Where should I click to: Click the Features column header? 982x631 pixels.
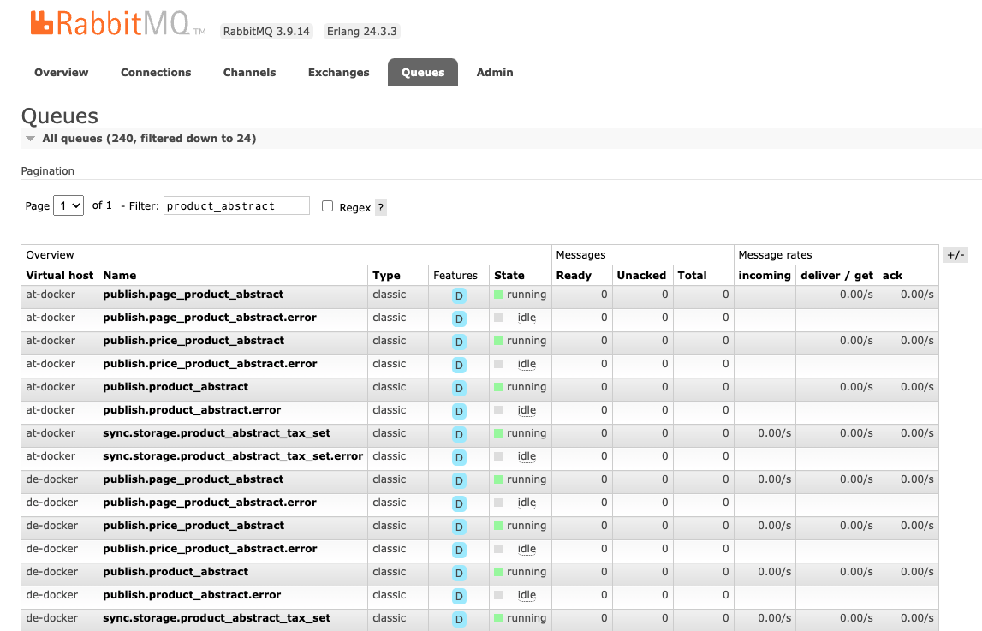(455, 276)
